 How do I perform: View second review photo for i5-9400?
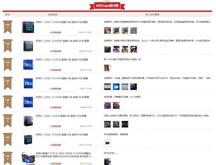[116, 124]
